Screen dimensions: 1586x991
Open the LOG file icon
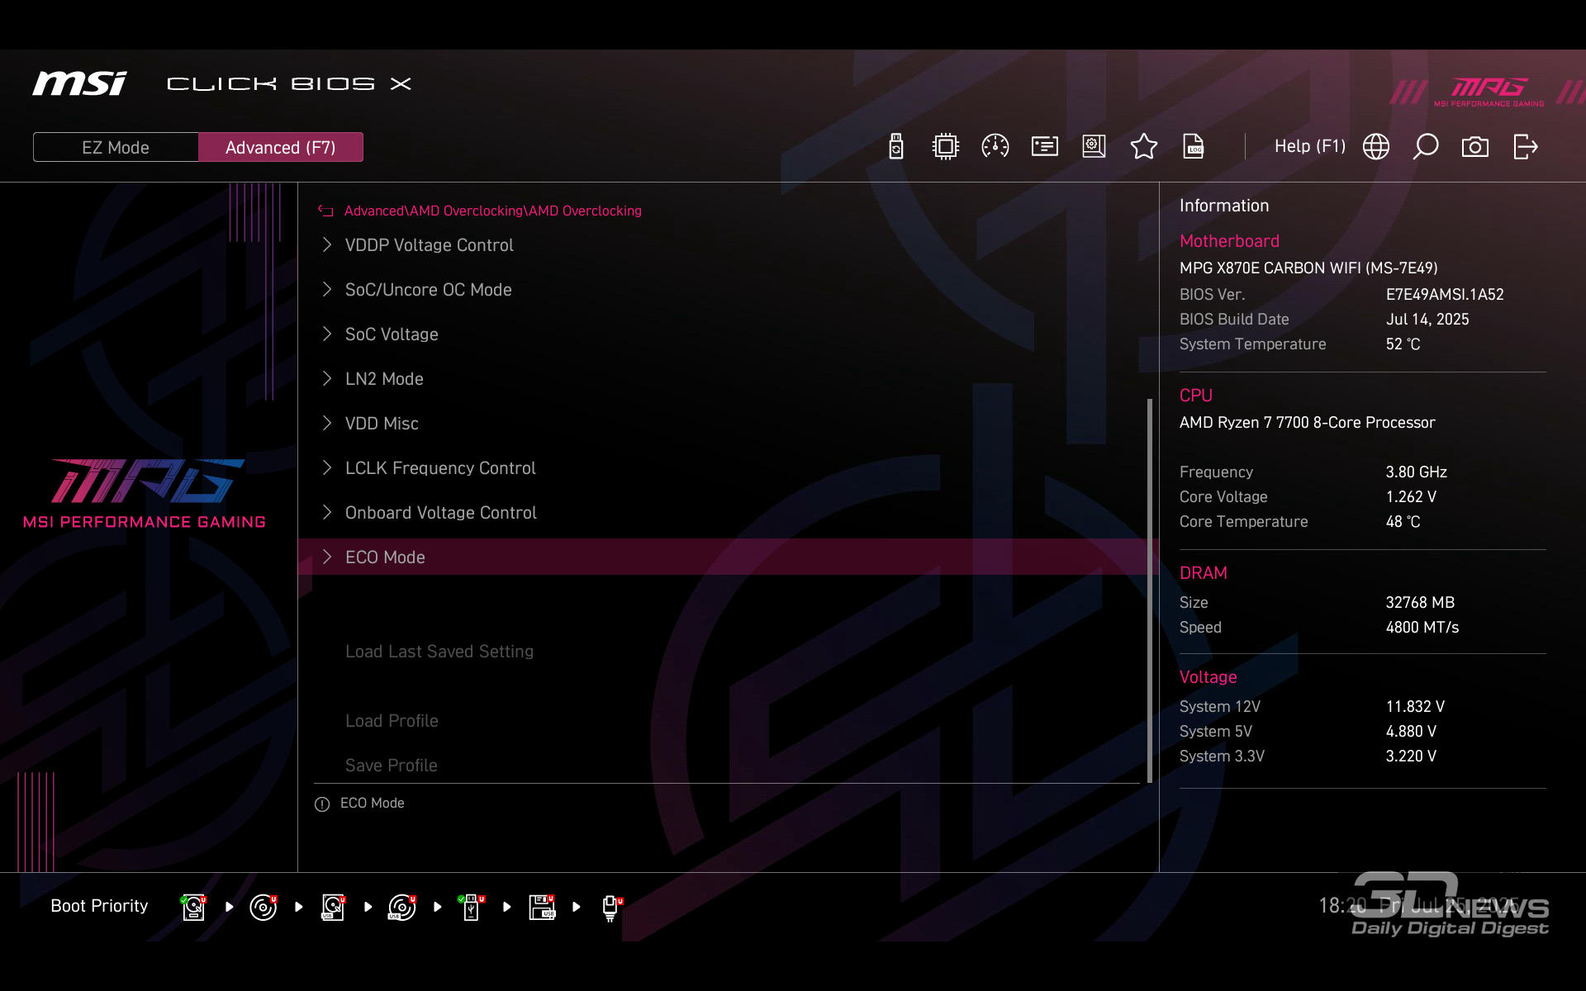point(1194,147)
